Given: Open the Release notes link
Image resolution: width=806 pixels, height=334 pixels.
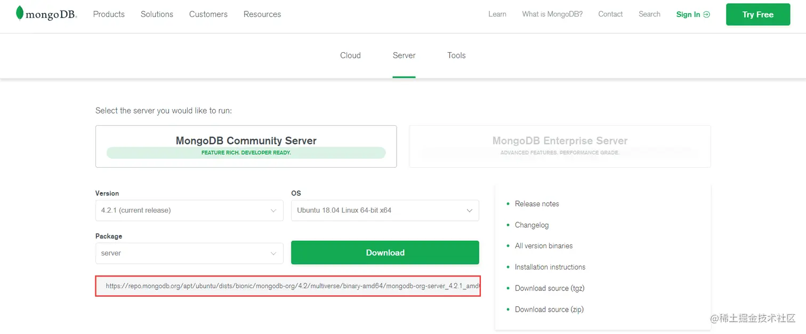Looking at the screenshot, I should coord(537,204).
